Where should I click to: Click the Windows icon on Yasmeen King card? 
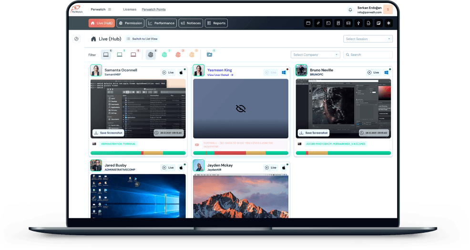[284, 73]
